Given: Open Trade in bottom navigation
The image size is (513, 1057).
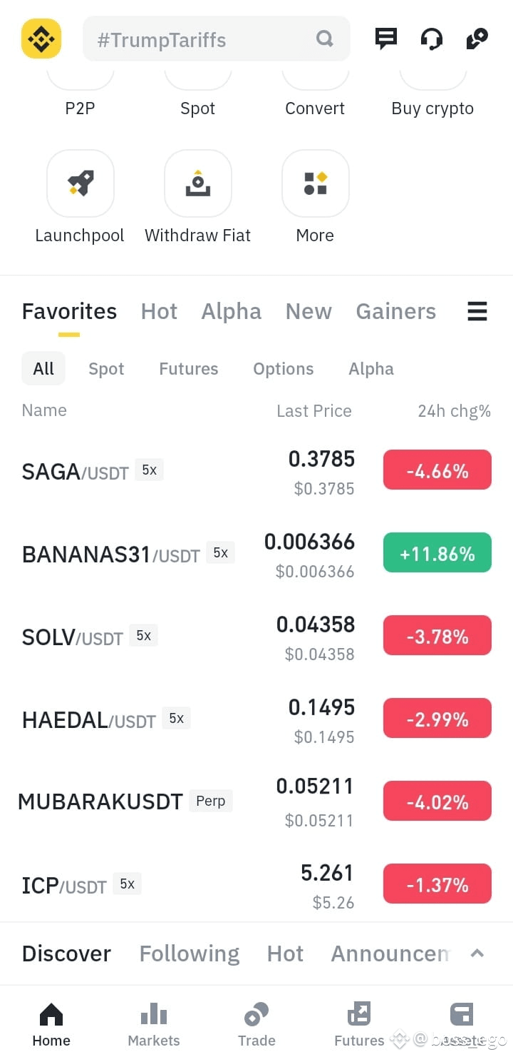Looking at the screenshot, I should pyautogui.click(x=256, y=1025).
